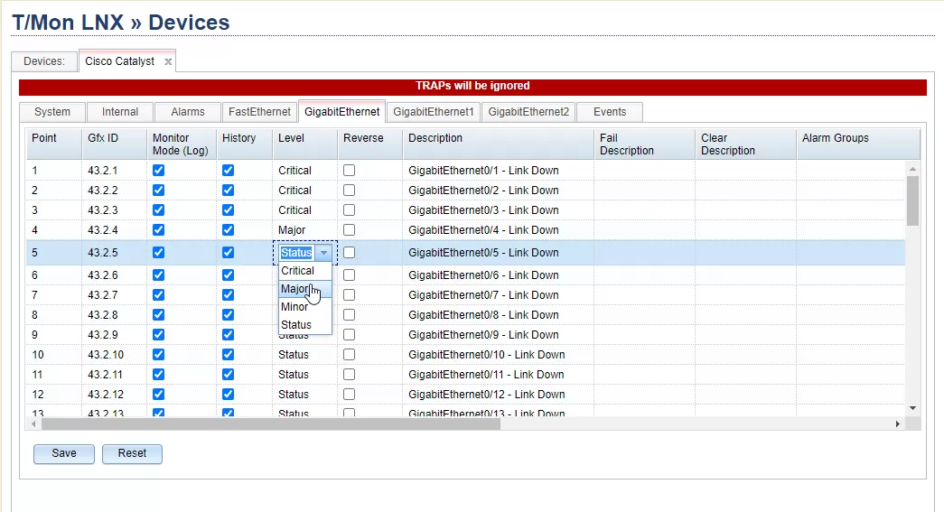The image size is (944, 512).
Task: Uncheck Monitor Mode for point 1
Action: [x=159, y=170]
